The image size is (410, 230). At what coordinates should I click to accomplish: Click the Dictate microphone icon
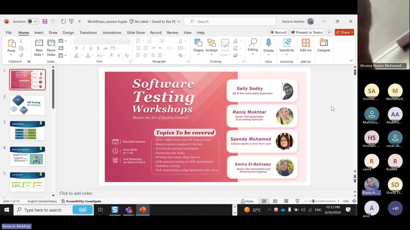268,43
